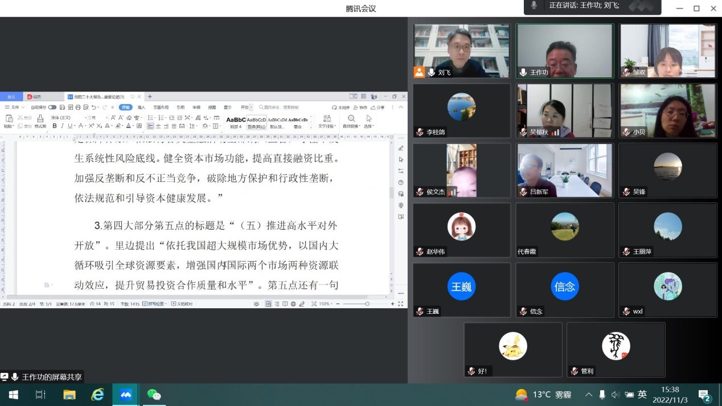Click 文档校对 in the status bar
This screenshot has width=722, height=406.
(x=181, y=304)
